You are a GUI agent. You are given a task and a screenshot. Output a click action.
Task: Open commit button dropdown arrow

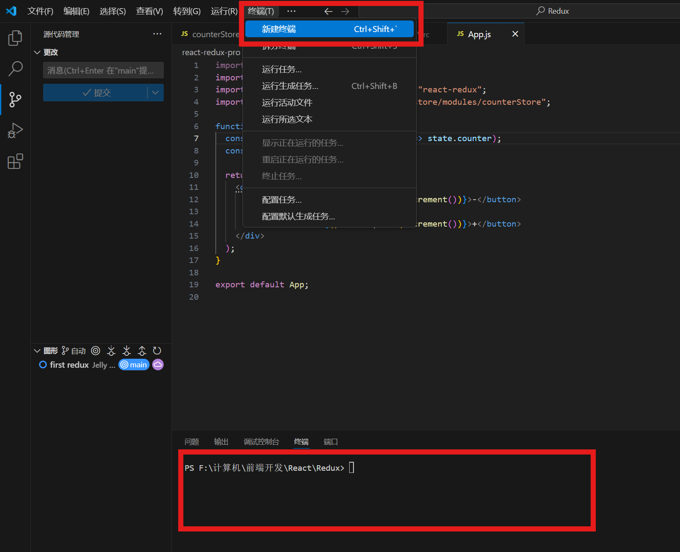(156, 93)
